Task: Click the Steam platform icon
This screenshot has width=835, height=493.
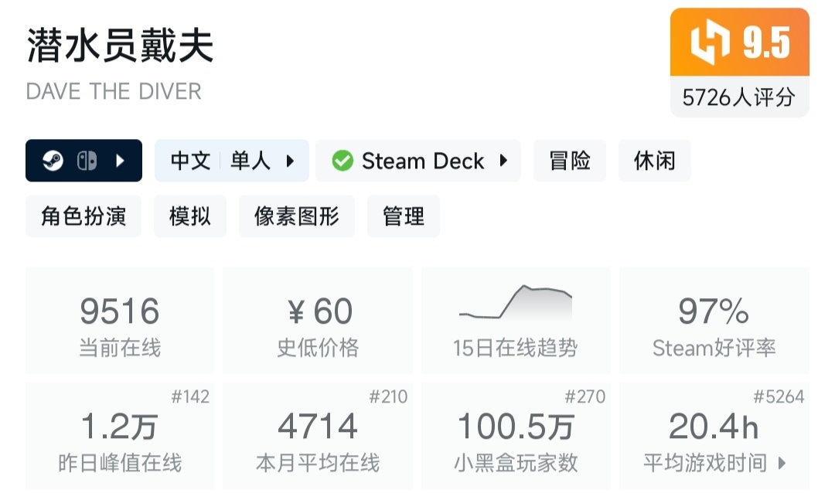Action: (x=53, y=161)
